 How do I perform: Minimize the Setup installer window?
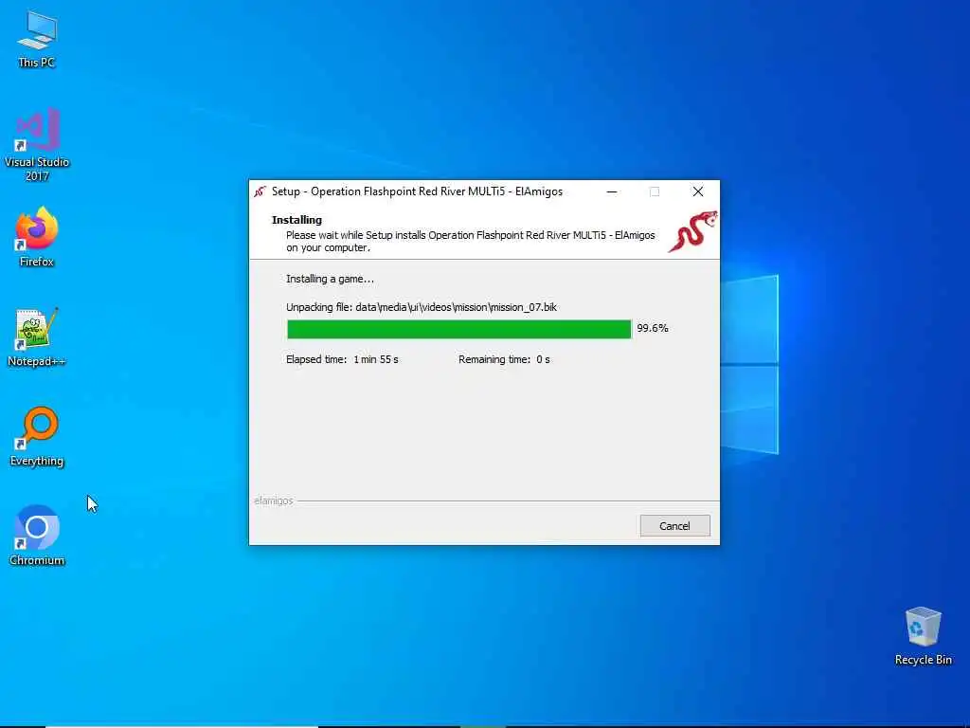coord(612,191)
